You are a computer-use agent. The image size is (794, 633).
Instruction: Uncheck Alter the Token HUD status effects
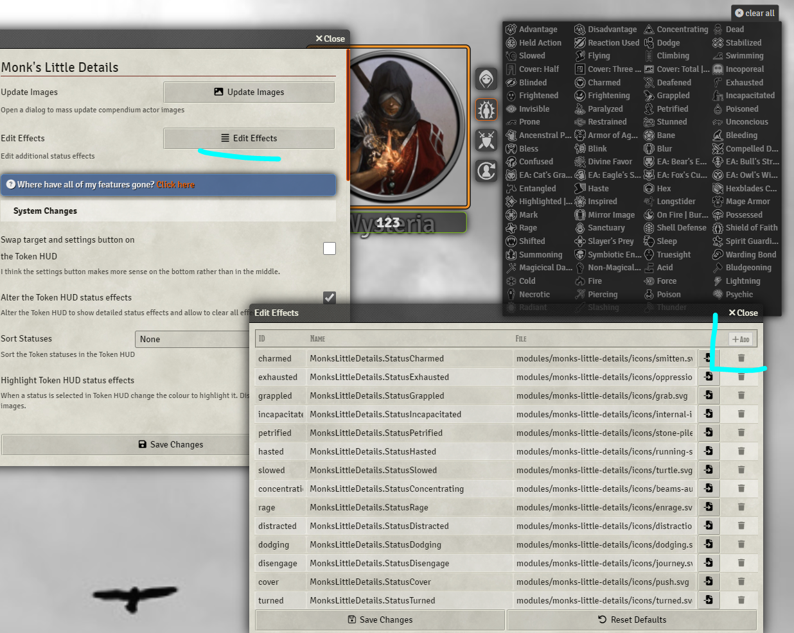pyautogui.click(x=329, y=297)
